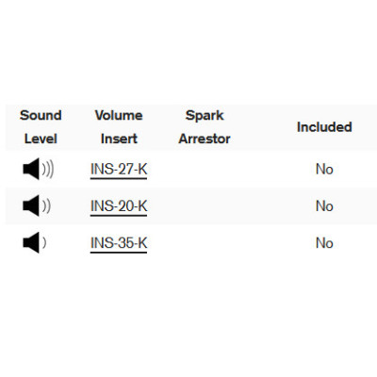Click the word "Sound" in header
377x377 pixels.
(41, 115)
